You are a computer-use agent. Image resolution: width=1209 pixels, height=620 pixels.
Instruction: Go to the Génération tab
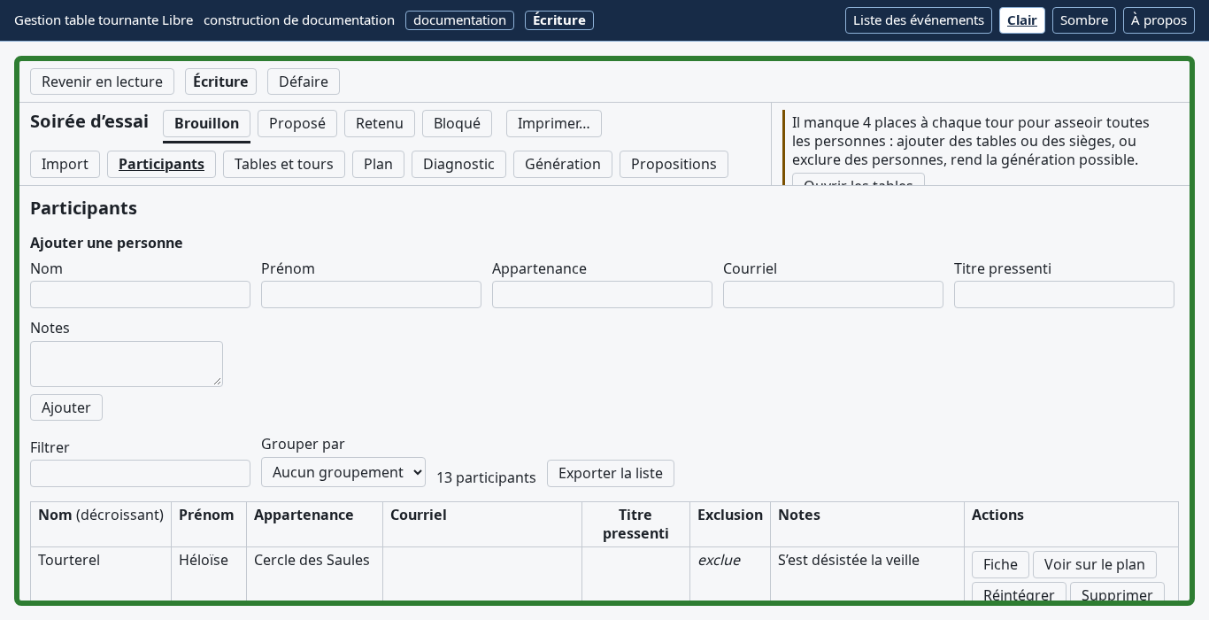click(563, 165)
